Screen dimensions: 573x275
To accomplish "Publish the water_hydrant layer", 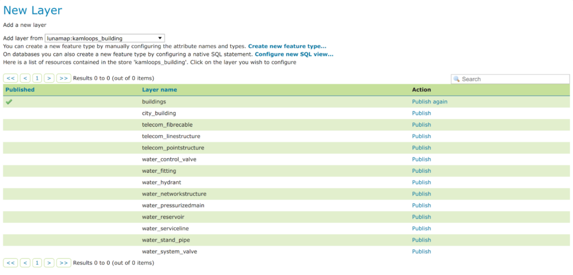I will (421, 182).
